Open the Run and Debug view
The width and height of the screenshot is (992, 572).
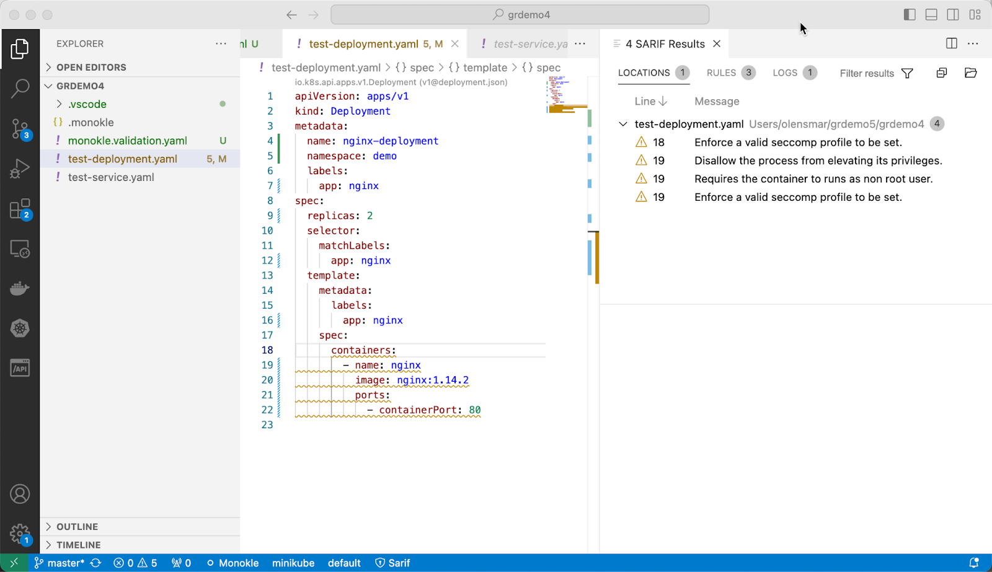(20, 169)
